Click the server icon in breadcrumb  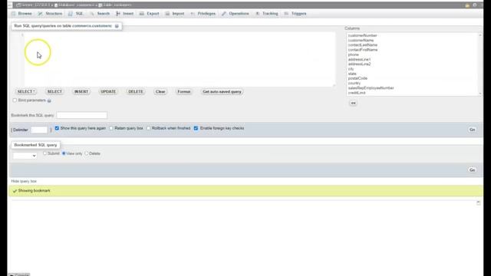18,5
